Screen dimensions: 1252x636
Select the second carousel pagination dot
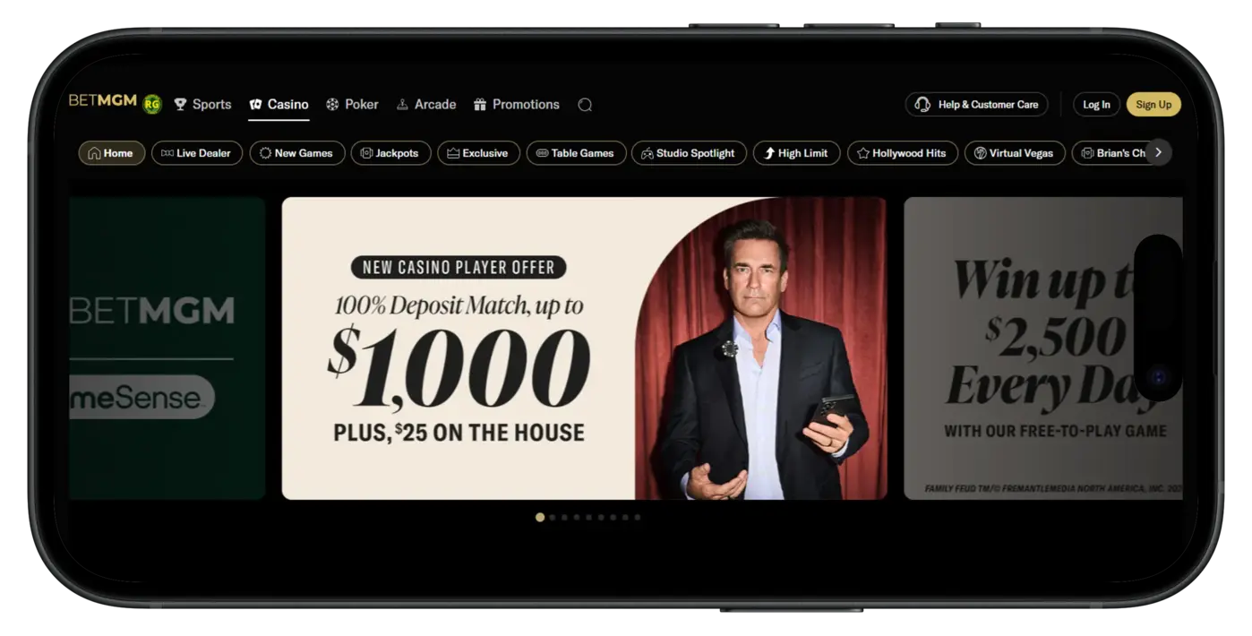click(x=552, y=517)
